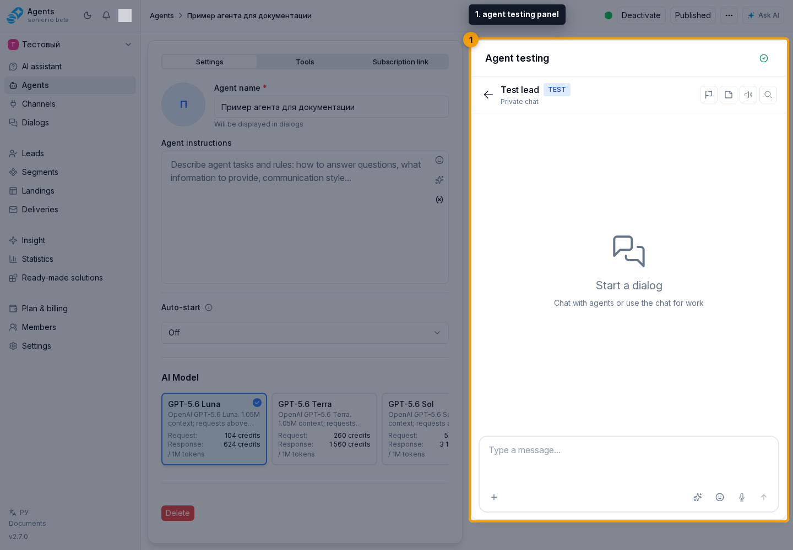The width and height of the screenshot is (793, 550).
Task: Open AI assistant in sidebar
Action: click(70, 67)
